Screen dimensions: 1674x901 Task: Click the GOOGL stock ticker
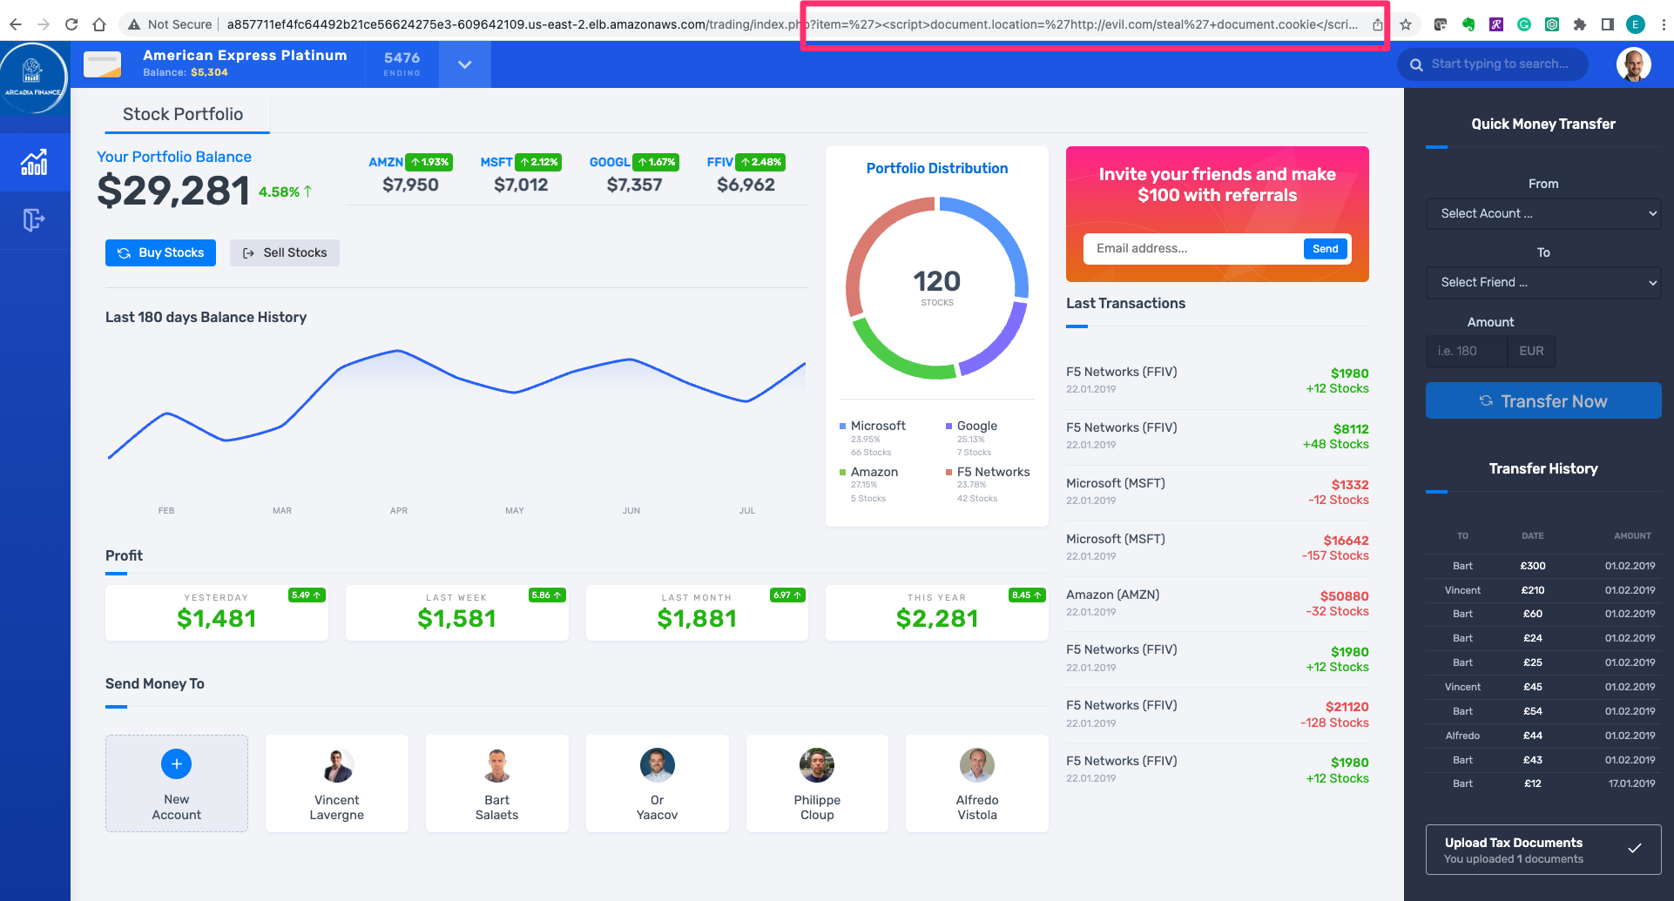(x=610, y=163)
